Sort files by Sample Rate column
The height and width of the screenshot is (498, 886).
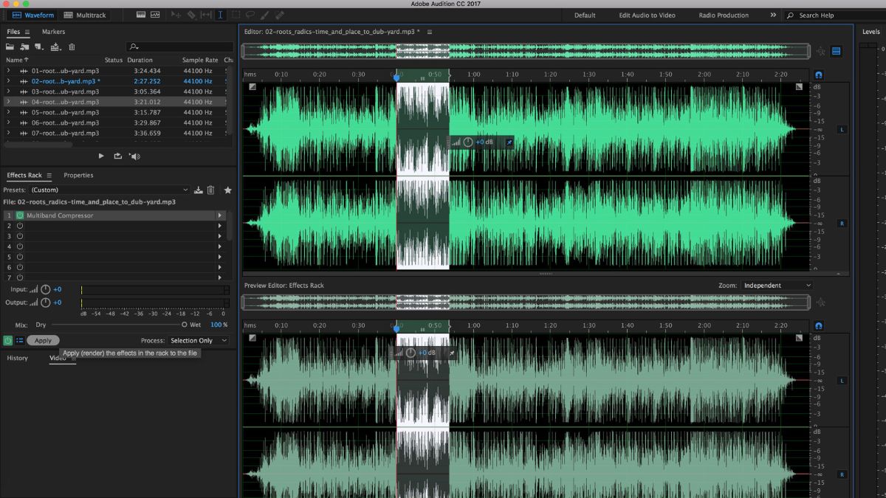tap(200, 60)
